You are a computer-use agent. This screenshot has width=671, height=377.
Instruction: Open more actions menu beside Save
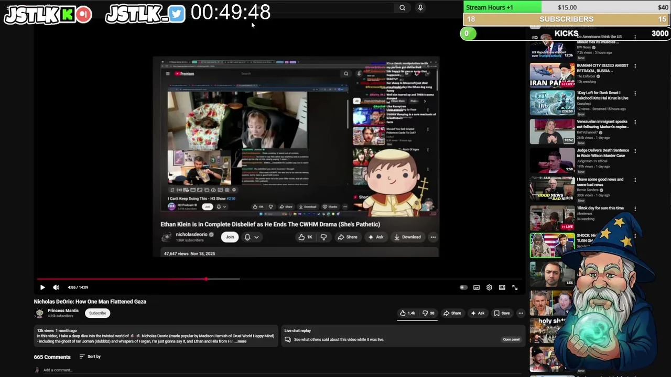tap(521, 313)
